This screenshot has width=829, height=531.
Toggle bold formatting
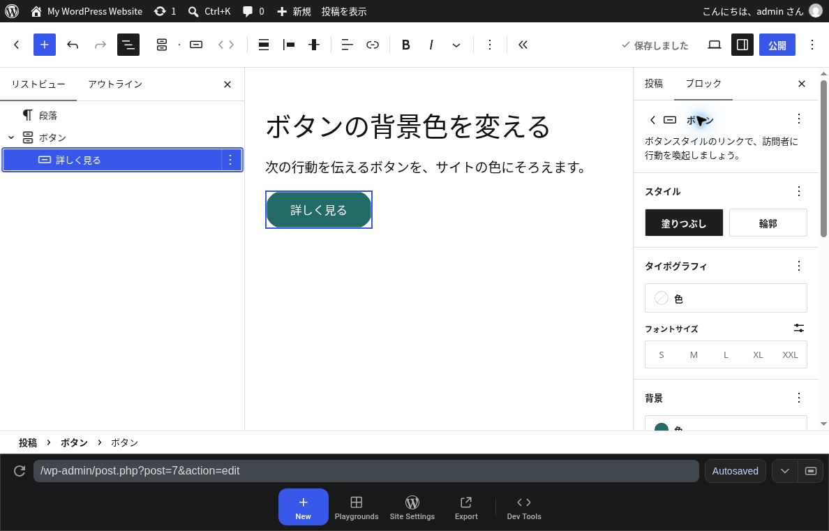point(406,45)
